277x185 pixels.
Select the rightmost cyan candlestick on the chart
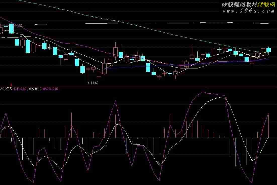click(x=268, y=50)
